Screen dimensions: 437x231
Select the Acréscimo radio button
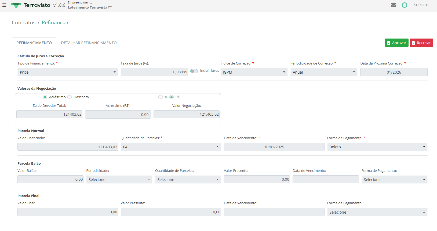coord(45,97)
